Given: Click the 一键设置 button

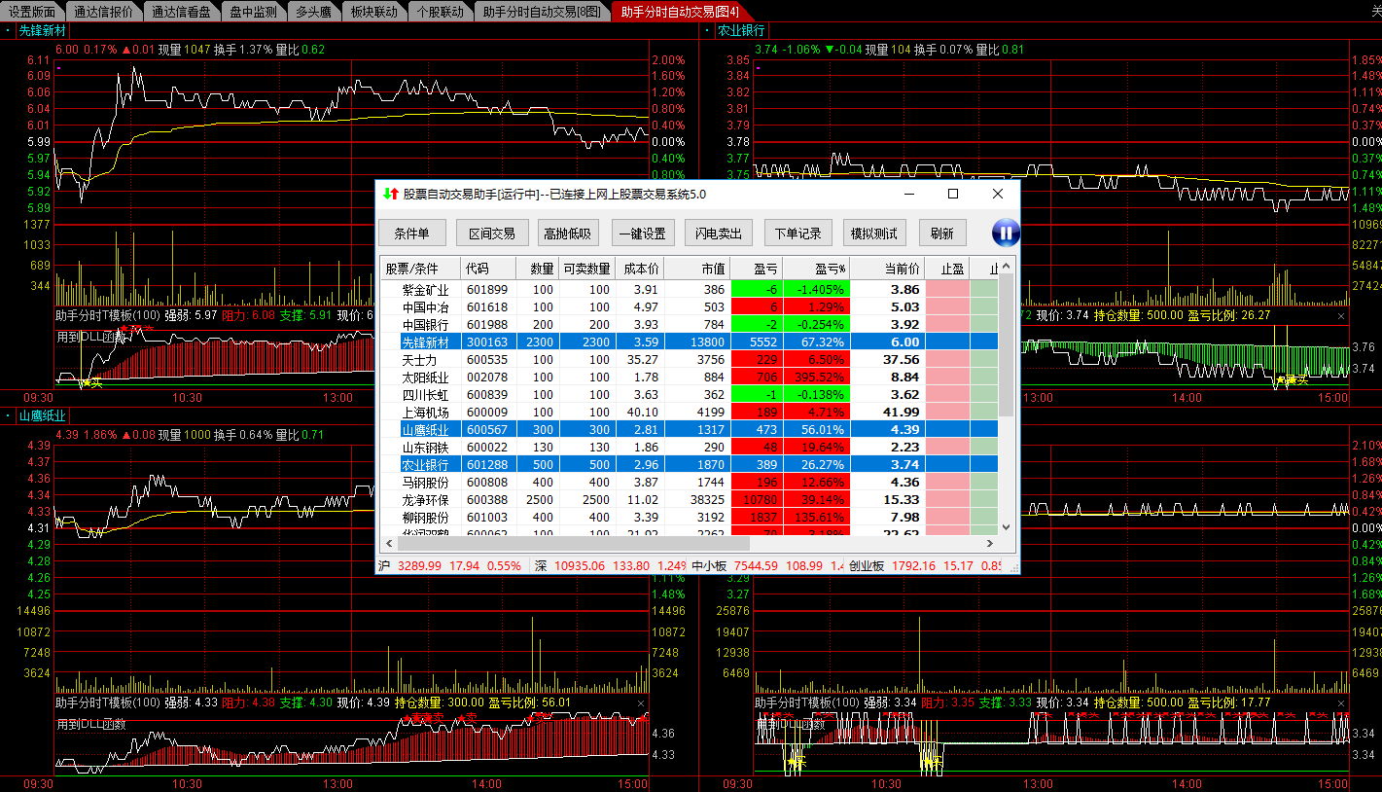Looking at the screenshot, I should point(642,234).
